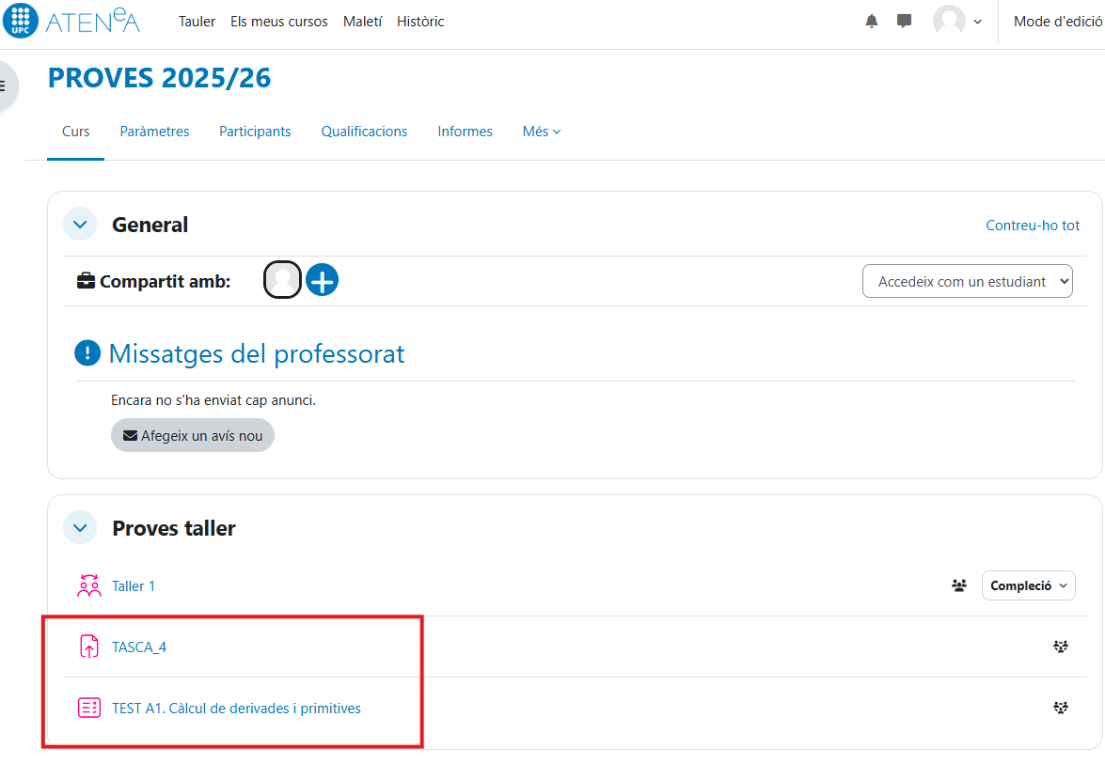
Task: Select the Taller 1 workshop icon
Action: (89, 585)
